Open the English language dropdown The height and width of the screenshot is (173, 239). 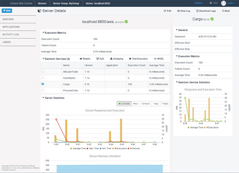pos(198,3)
